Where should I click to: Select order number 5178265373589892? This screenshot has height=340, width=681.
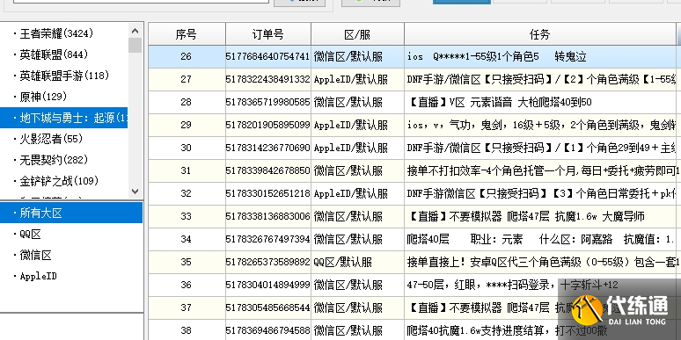268,263
